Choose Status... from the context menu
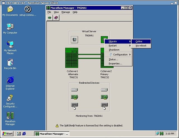 pyautogui.click(x=118, y=59)
